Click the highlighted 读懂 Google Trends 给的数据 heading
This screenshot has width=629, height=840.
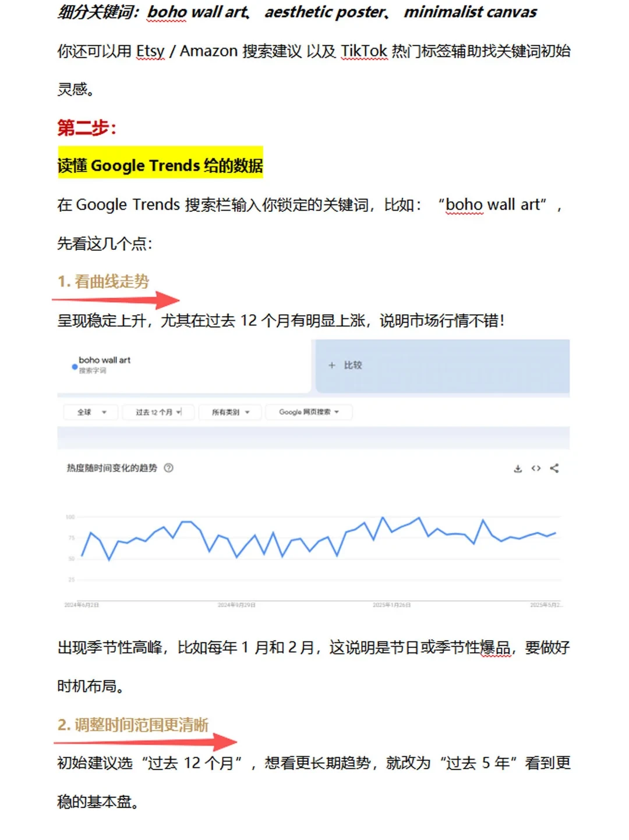(x=160, y=166)
